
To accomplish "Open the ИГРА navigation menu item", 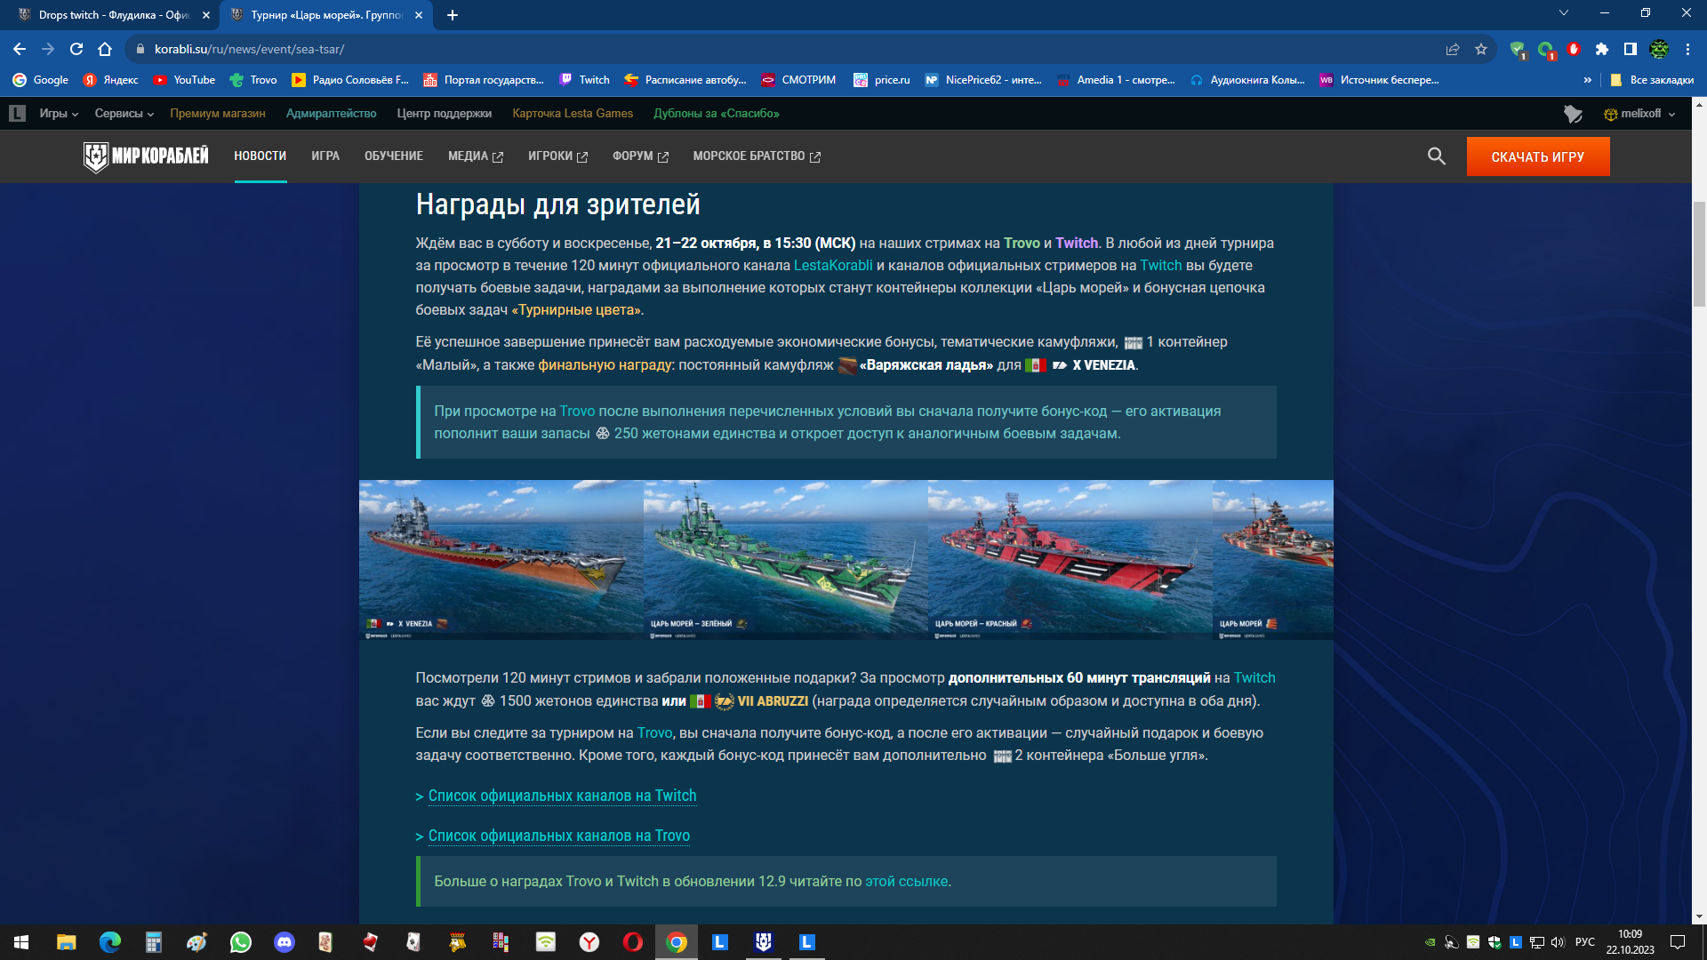I will click(325, 156).
